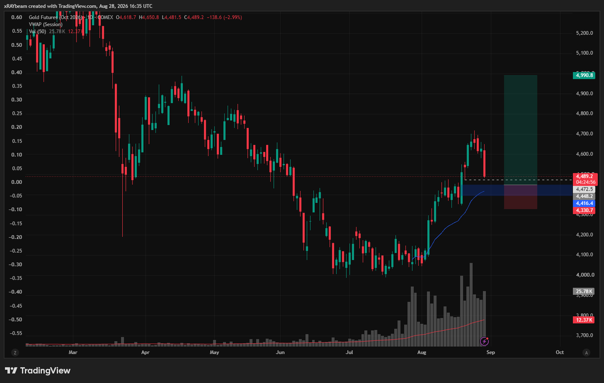
Task: Click the 'Jul' label on the time axis
Action: pos(349,353)
